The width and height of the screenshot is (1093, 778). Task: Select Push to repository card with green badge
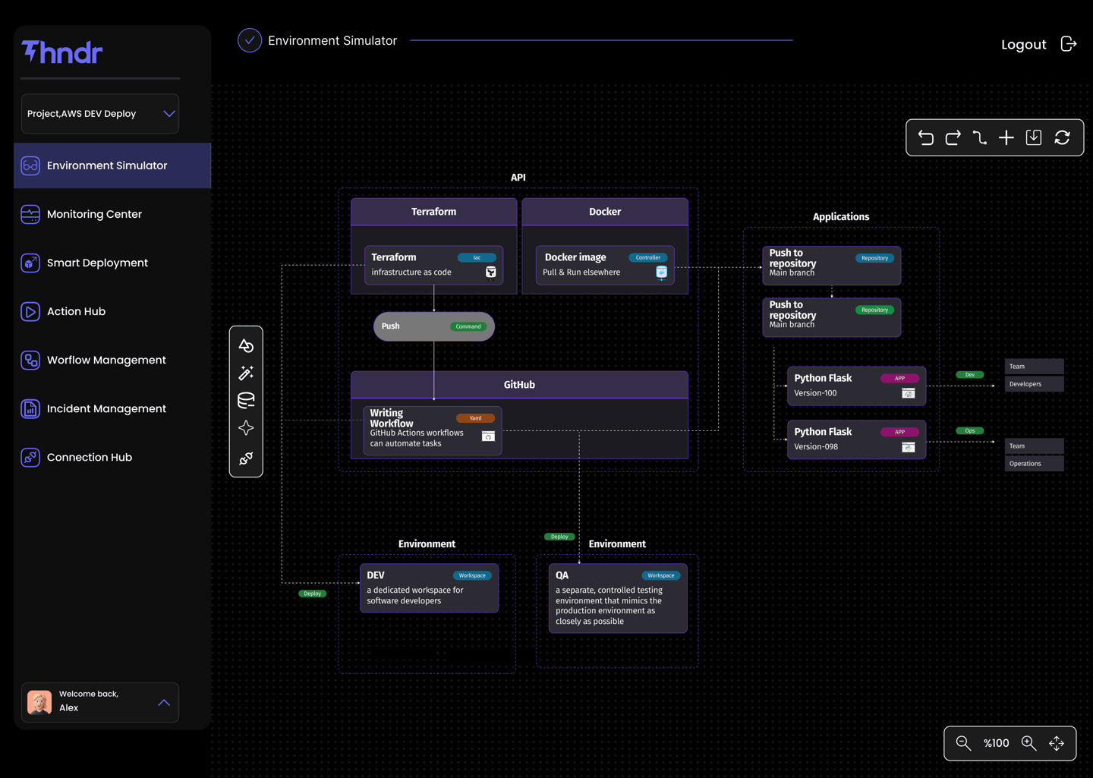(x=832, y=317)
